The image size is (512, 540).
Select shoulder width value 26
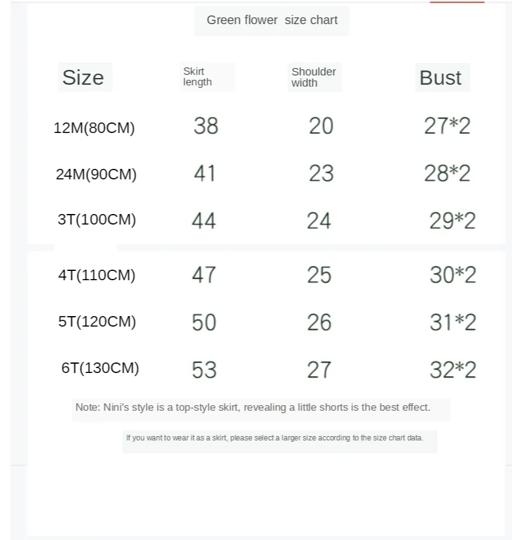coord(319,323)
